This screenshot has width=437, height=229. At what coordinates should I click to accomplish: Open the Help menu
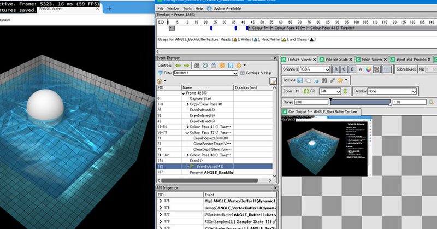pos(199,8)
